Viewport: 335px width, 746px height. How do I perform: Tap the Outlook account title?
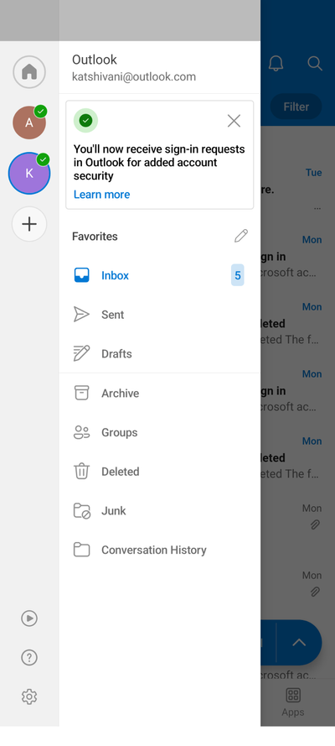pyautogui.click(x=95, y=60)
